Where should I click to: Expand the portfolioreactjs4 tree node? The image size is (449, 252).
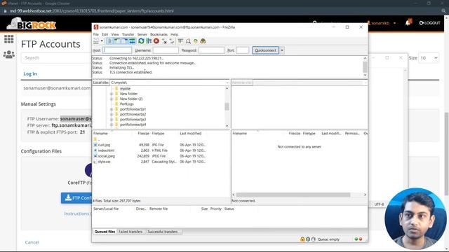click(x=112, y=125)
